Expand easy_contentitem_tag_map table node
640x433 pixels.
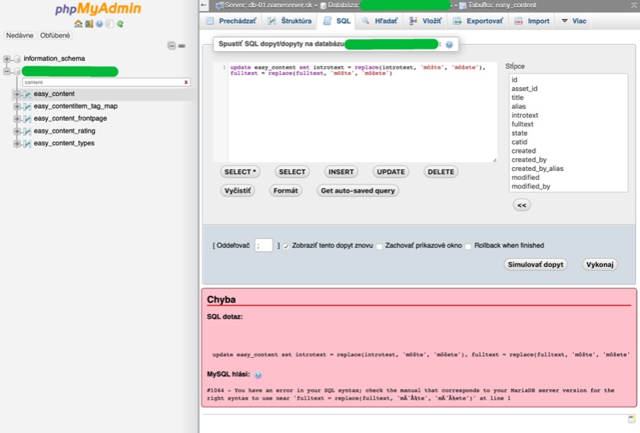tap(17, 106)
